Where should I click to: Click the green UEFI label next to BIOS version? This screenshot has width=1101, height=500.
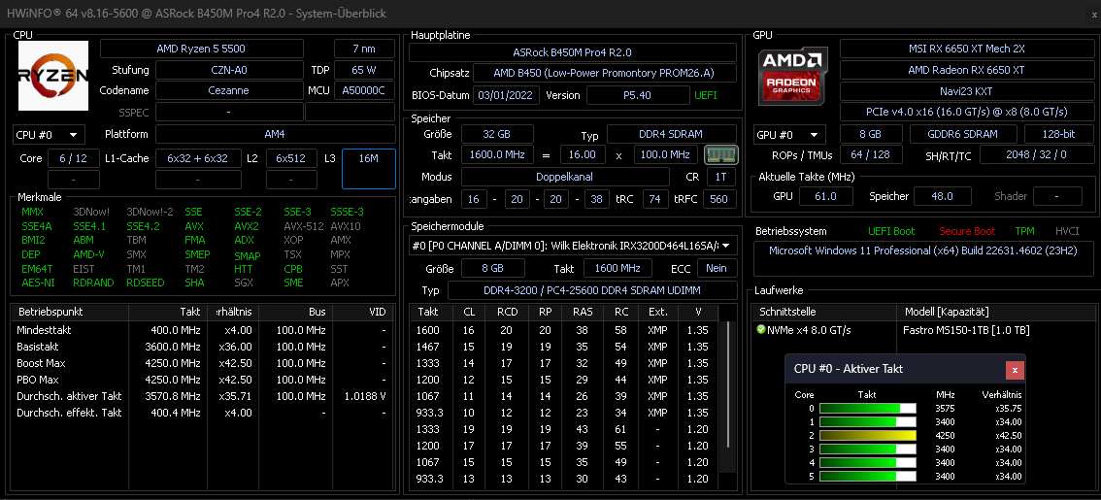(706, 95)
